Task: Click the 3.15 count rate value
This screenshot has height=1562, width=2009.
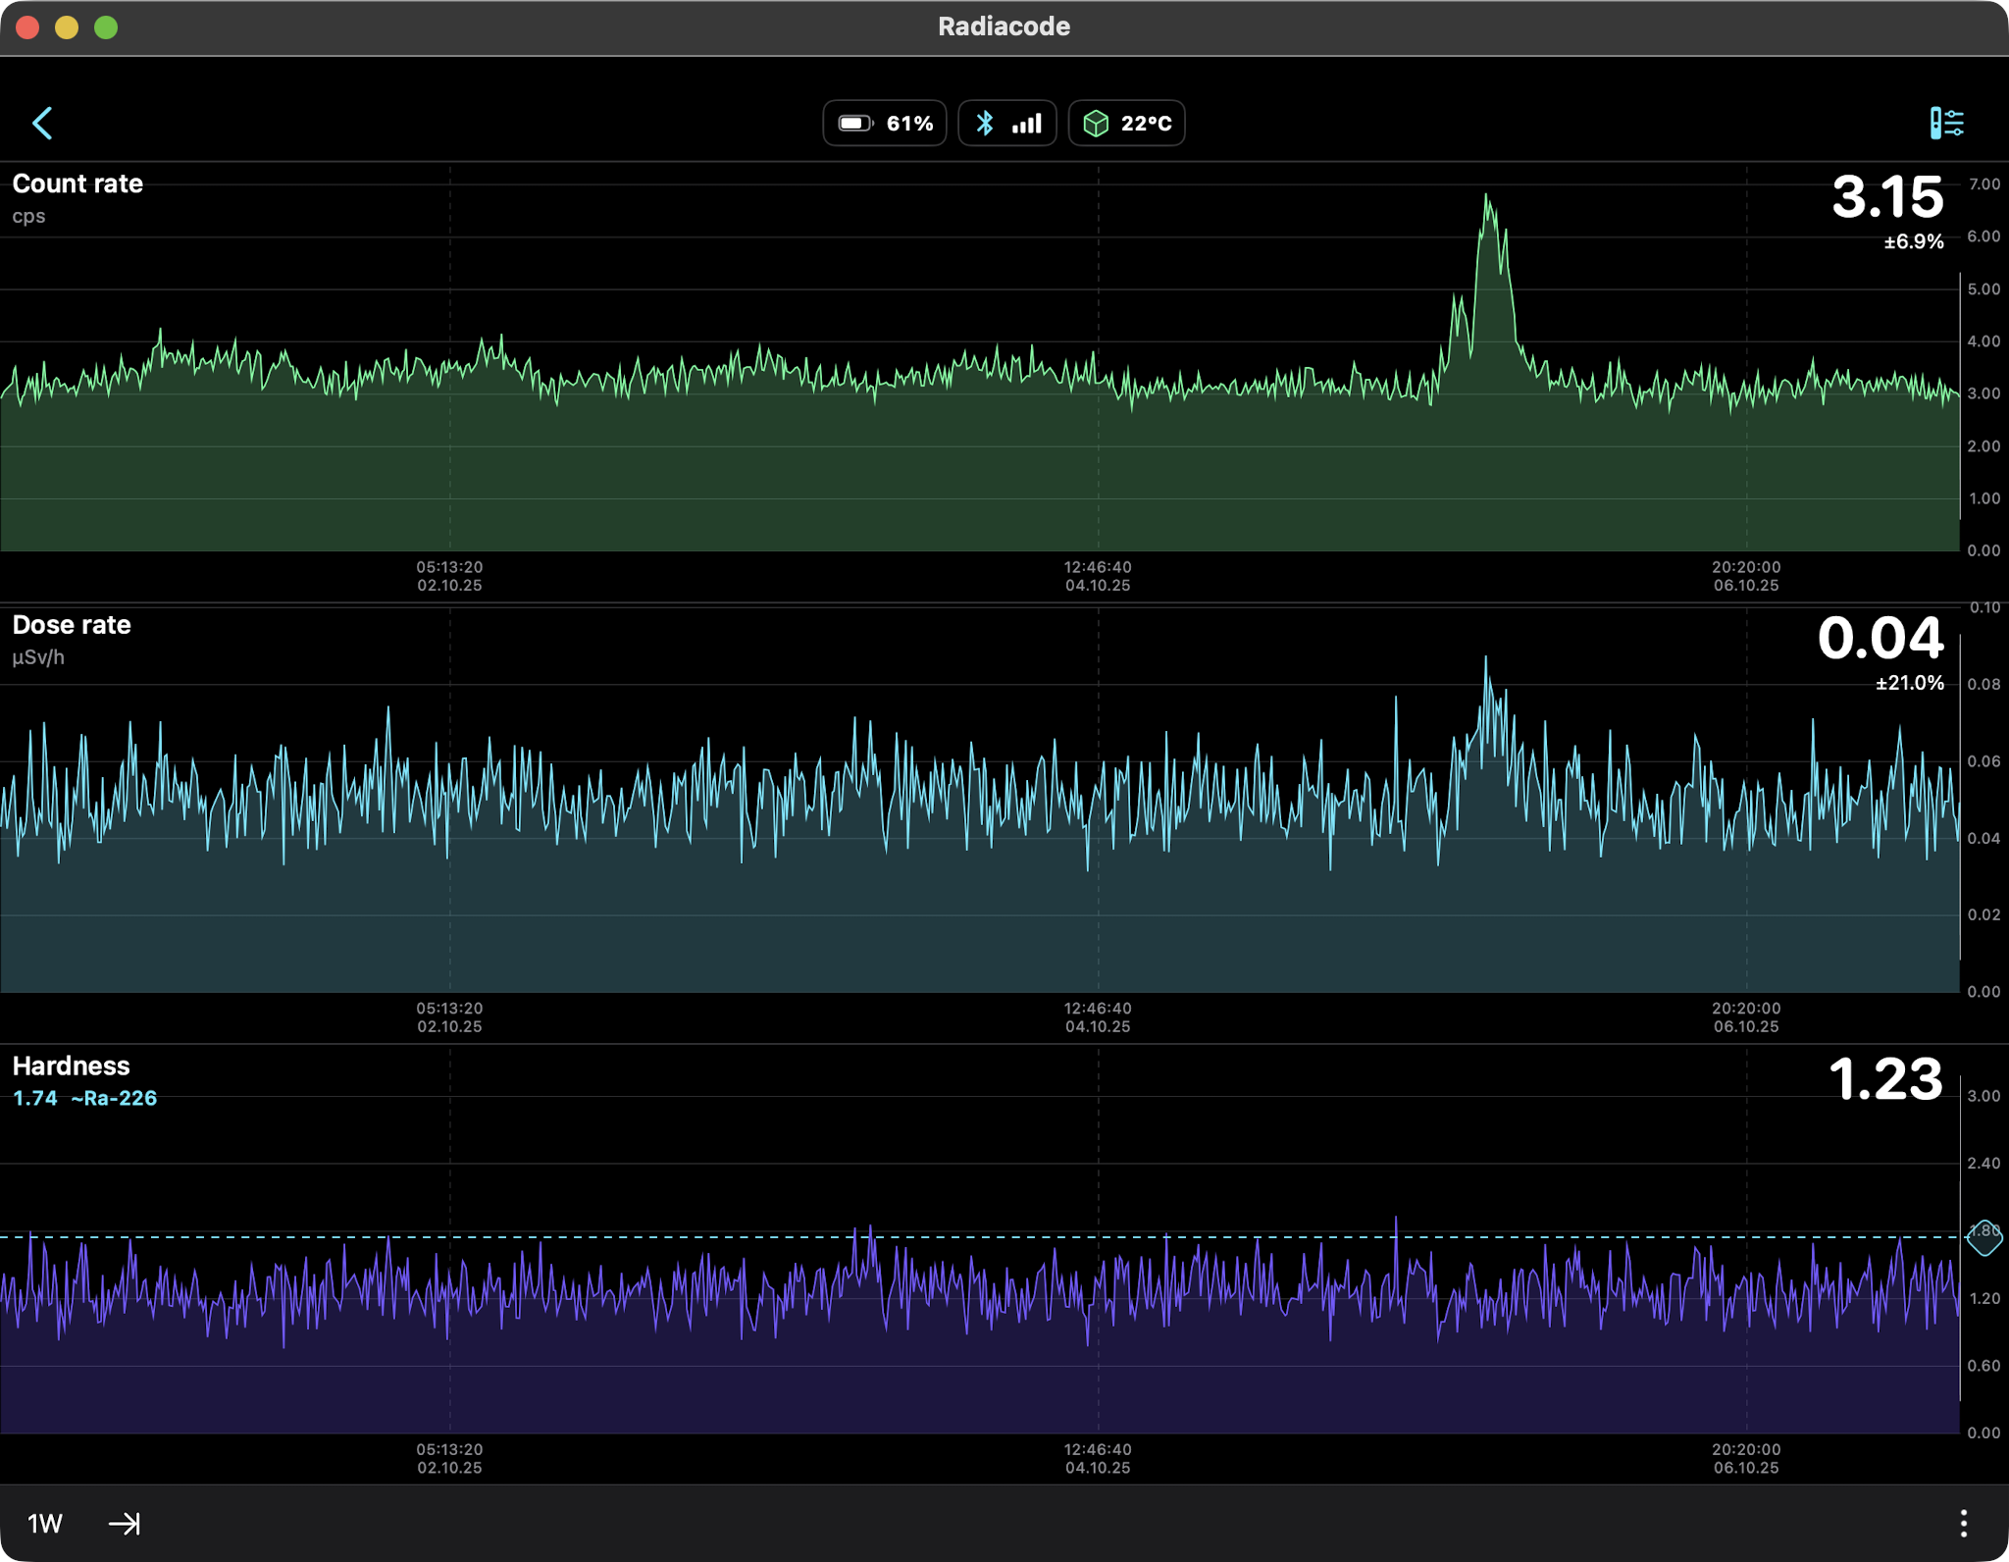Action: point(1887,197)
